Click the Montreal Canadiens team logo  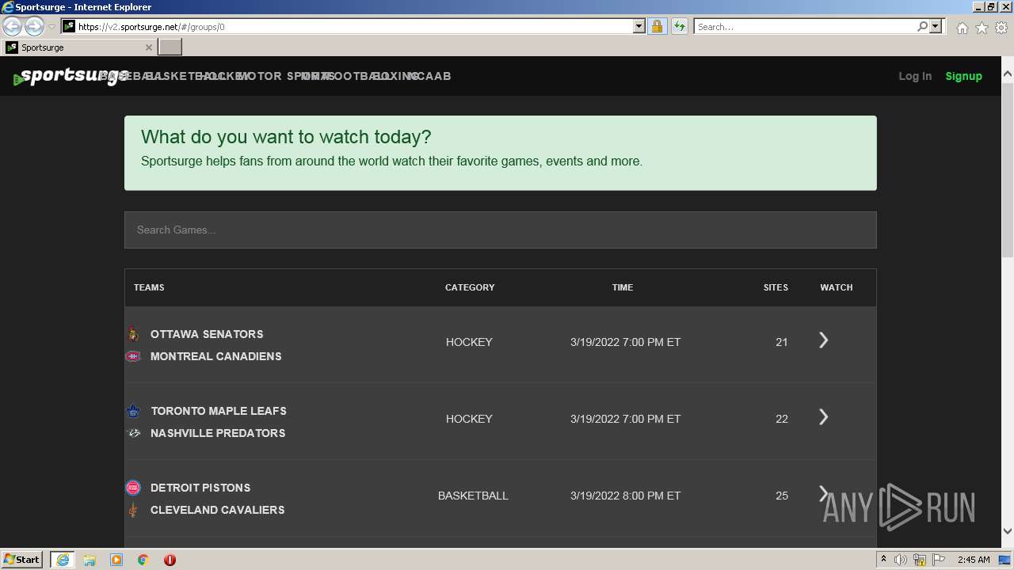(133, 356)
